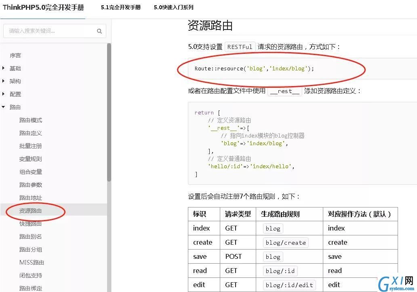The image size is (417, 292).
Task: Open the 序言 chapter
Action: [x=15, y=55]
